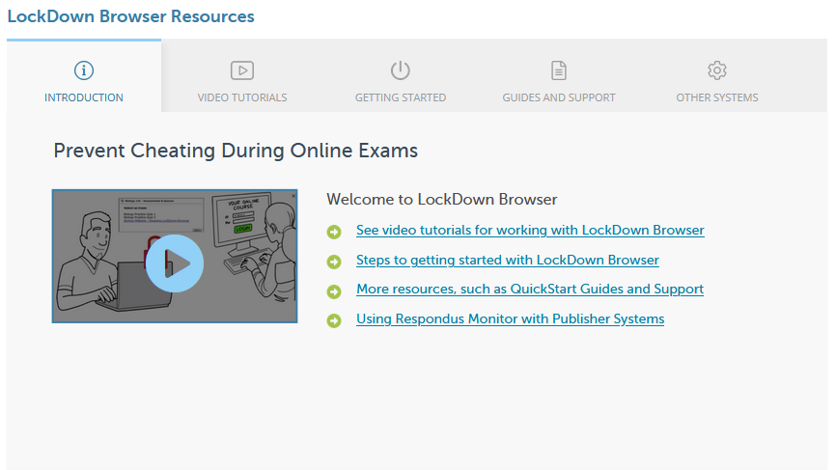Click the LockDown Browser Resources heading
The image size is (836, 470).
(x=130, y=16)
